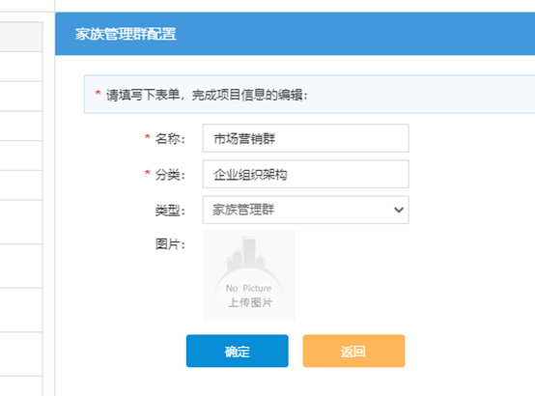This screenshot has height=396, width=535.
Task: Click the No Picture caption in the thumbnail
Action: [x=248, y=288]
